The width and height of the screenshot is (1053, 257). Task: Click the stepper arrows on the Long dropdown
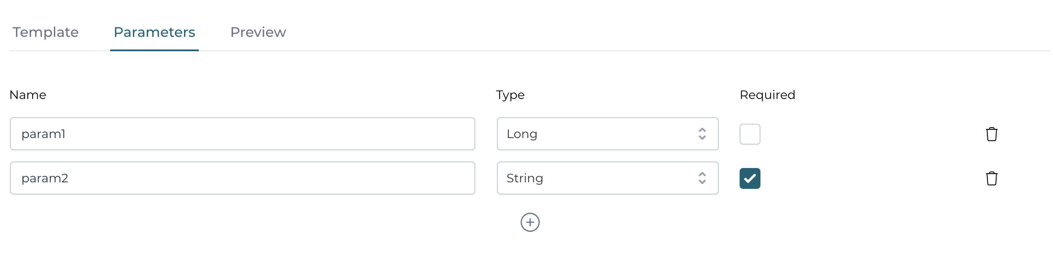703,134
